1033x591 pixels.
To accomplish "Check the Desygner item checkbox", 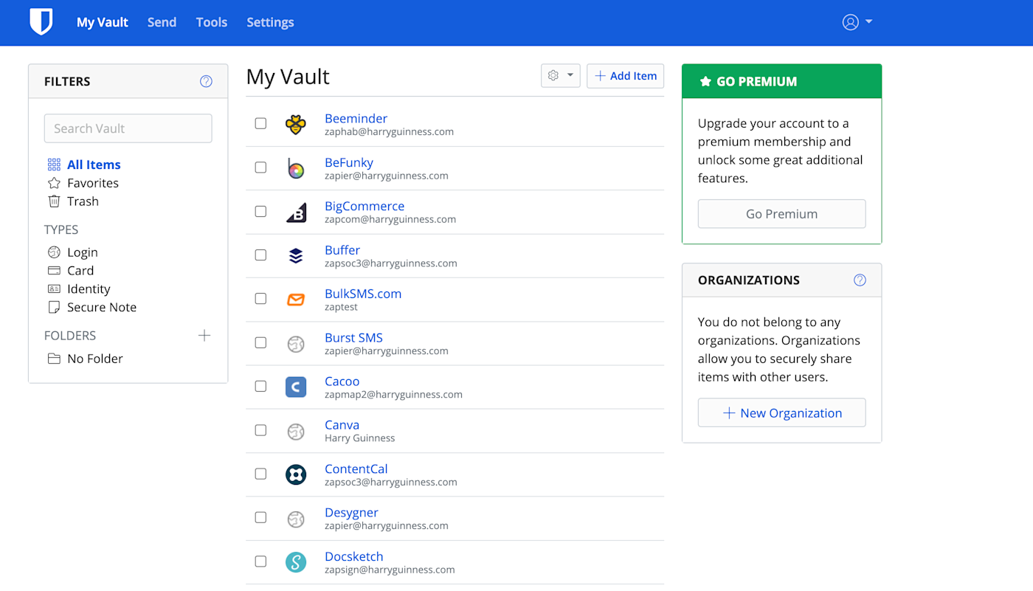I will click(260, 517).
